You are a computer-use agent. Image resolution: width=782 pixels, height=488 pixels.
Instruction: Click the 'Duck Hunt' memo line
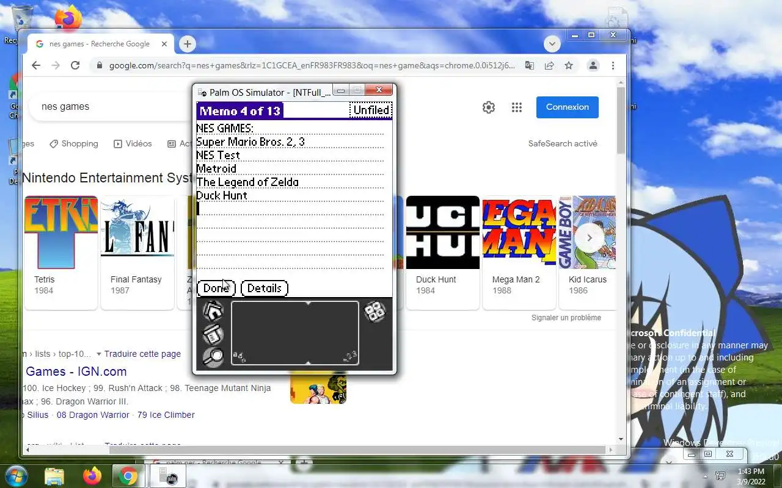point(222,195)
